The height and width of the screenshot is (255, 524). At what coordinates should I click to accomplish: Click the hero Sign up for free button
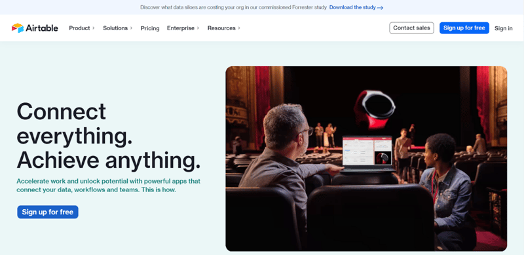click(x=48, y=212)
